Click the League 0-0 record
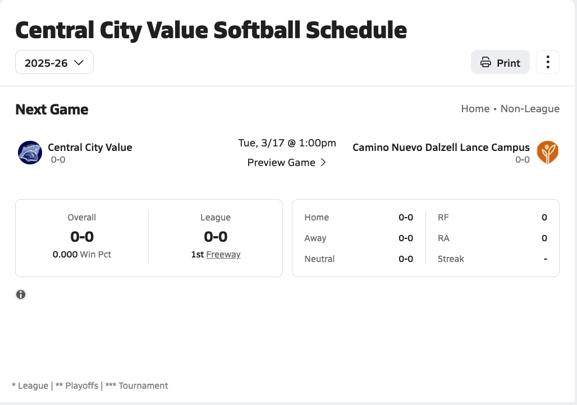The width and height of the screenshot is (577, 405). (x=216, y=237)
